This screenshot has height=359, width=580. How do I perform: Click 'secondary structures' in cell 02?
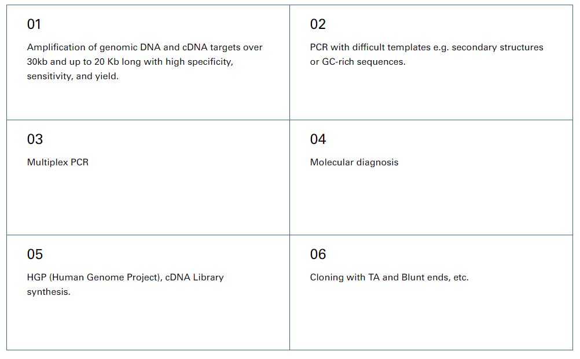point(497,47)
